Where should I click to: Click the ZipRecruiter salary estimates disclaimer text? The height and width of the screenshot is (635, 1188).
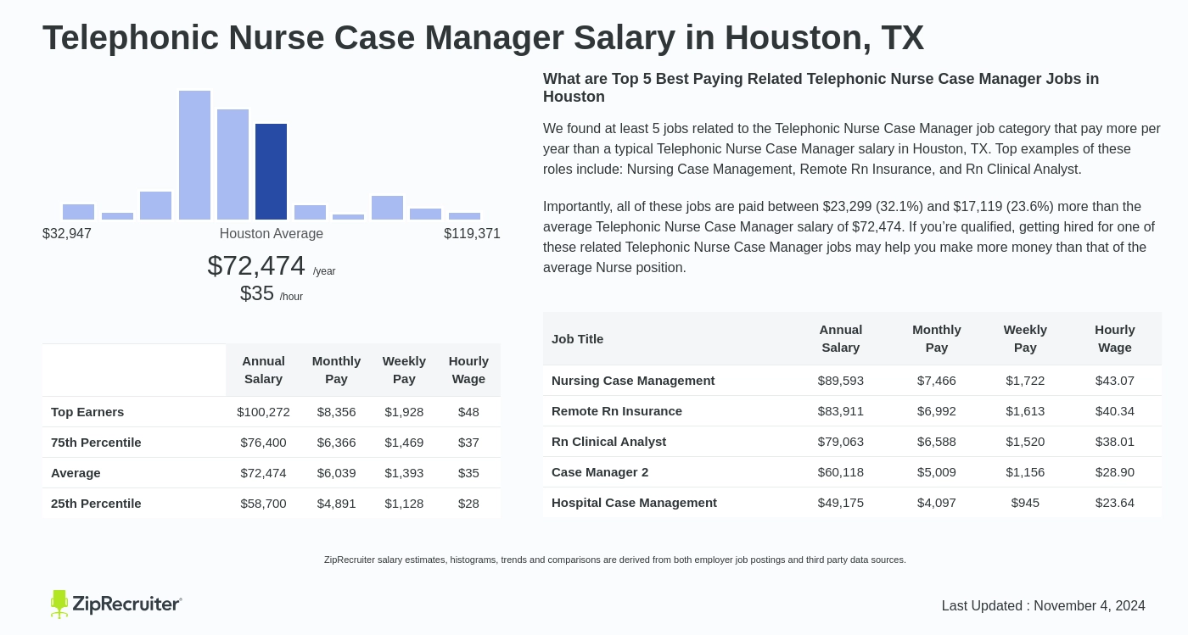615,560
